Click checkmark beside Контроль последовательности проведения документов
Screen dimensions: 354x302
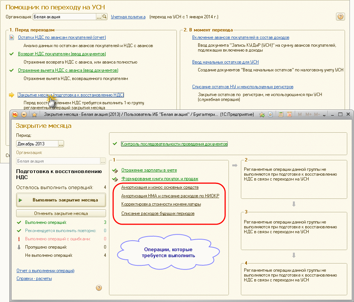click(115, 144)
